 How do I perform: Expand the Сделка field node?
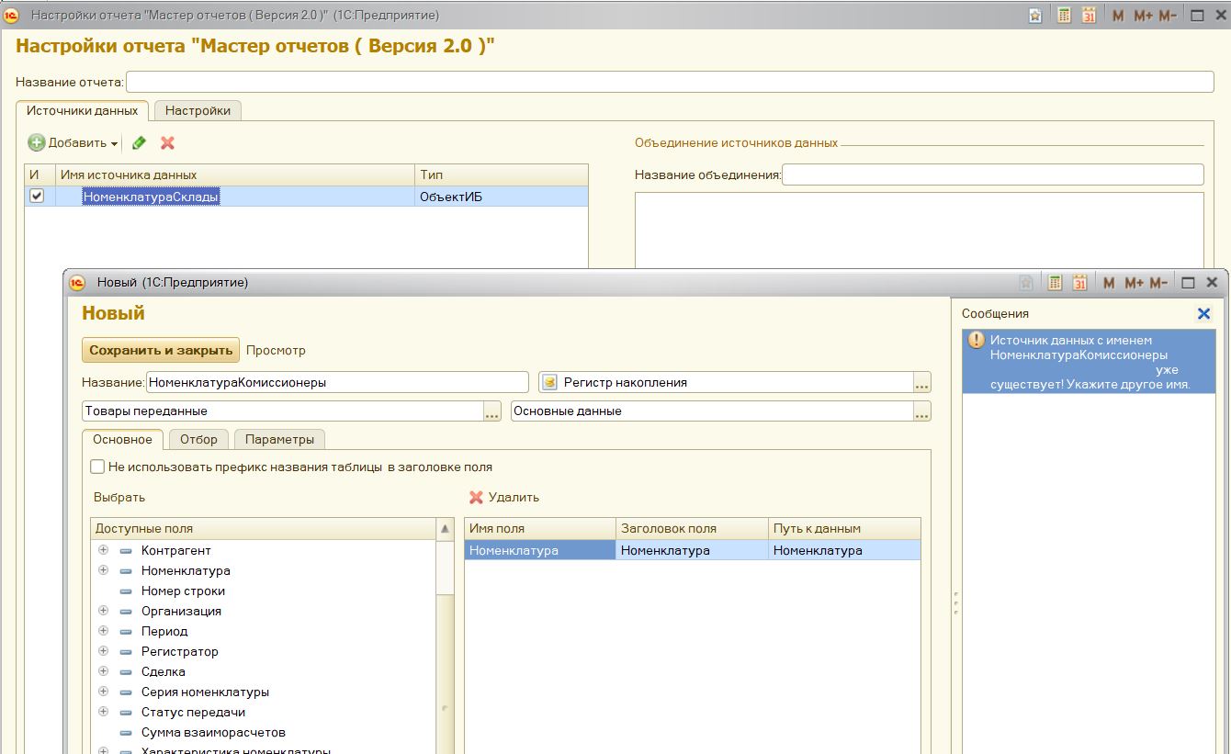[x=103, y=671]
